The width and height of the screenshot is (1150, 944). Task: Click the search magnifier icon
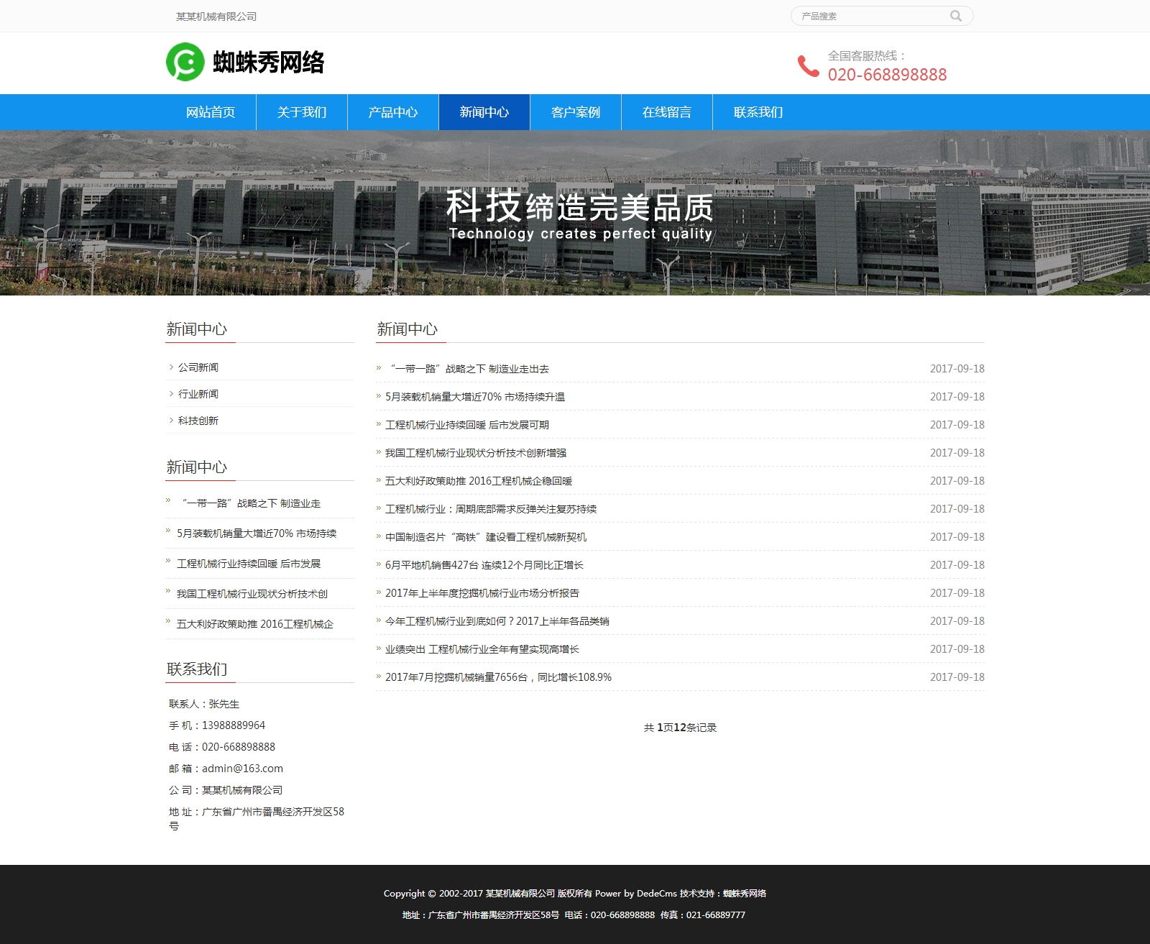[955, 16]
